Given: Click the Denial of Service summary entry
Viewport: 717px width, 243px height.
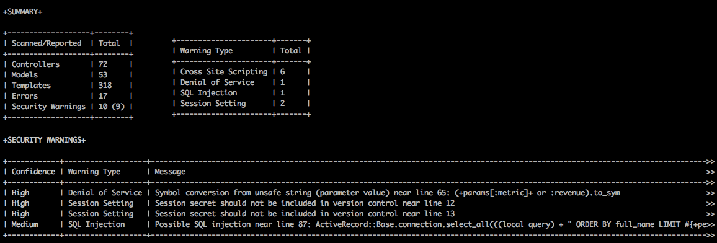Looking at the screenshot, I should point(217,82).
